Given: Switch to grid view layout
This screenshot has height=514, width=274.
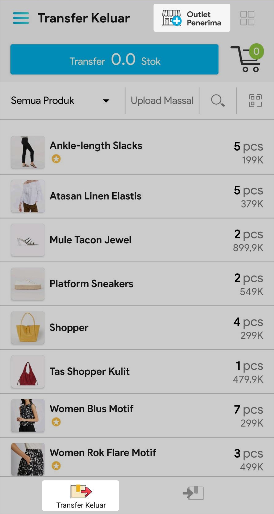Looking at the screenshot, I should click(x=247, y=18).
